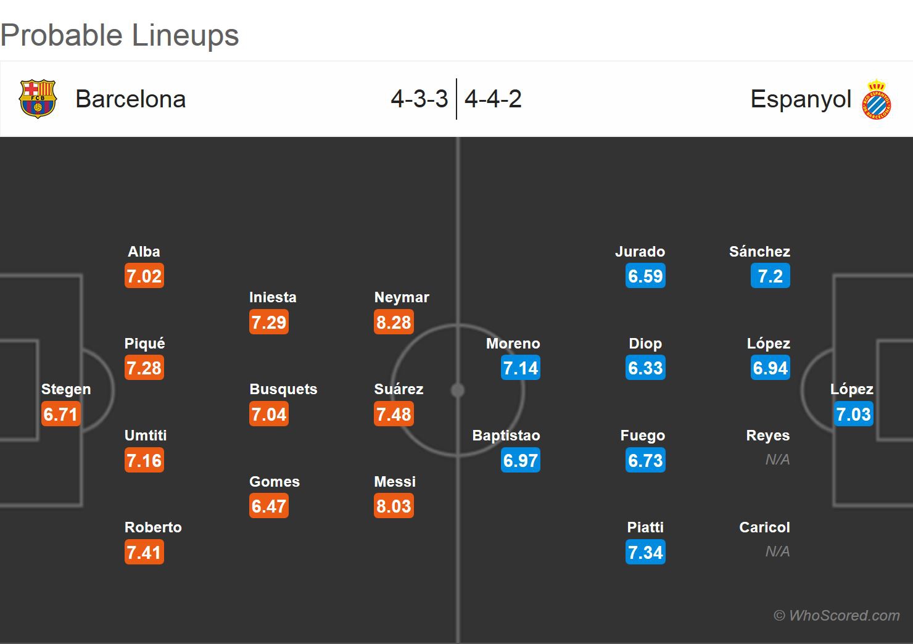Click Iniesta's player name
Viewport: 913px width, 644px height.
click(273, 297)
